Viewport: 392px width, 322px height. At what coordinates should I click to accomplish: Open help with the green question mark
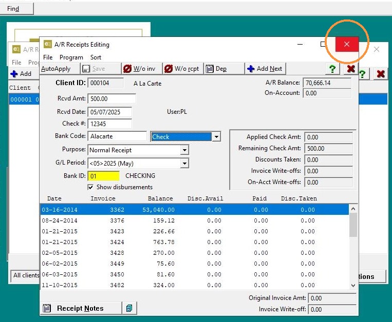tap(332, 69)
